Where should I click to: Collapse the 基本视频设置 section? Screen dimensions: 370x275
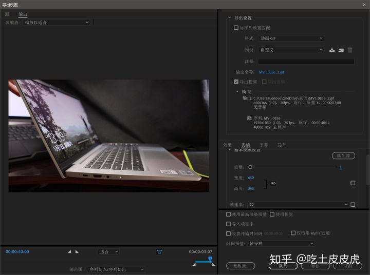229,150
